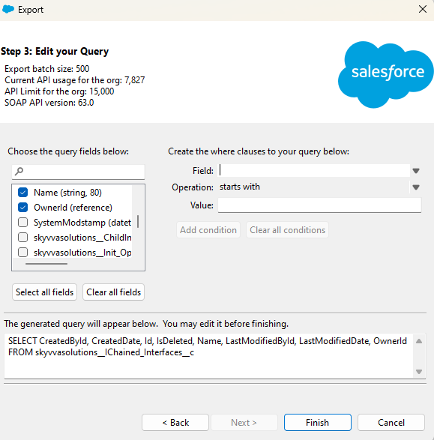Click the Value input field
This screenshot has width=434, height=440.
pos(319,205)
